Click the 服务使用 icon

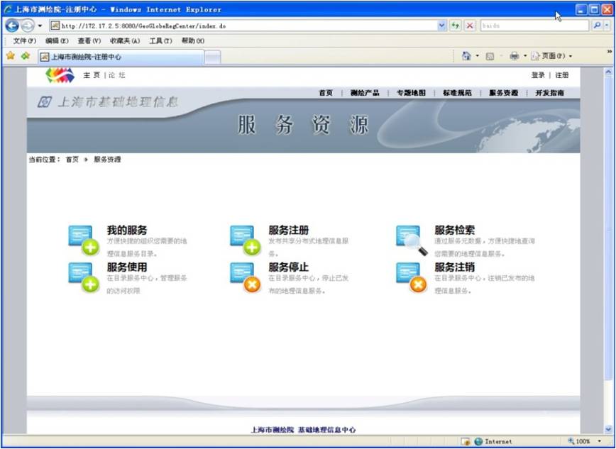click(x=82, y=277)
